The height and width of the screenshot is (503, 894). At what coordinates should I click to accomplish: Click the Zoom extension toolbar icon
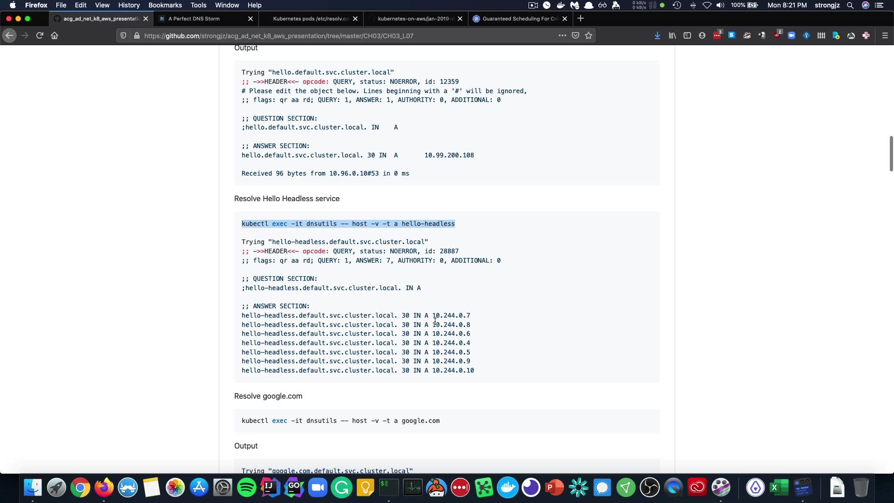click(x=792, y=35)
